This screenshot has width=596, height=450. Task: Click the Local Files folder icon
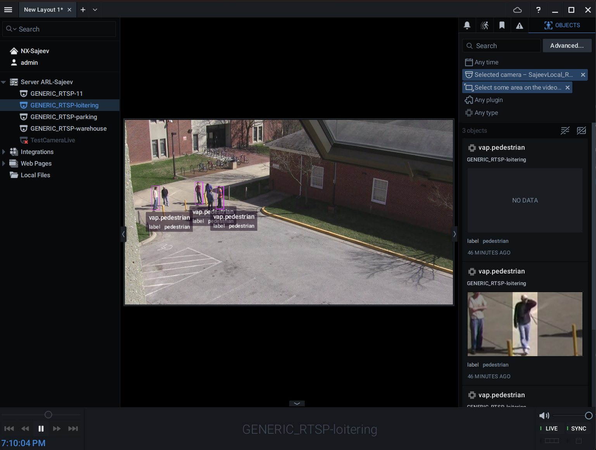14,175
